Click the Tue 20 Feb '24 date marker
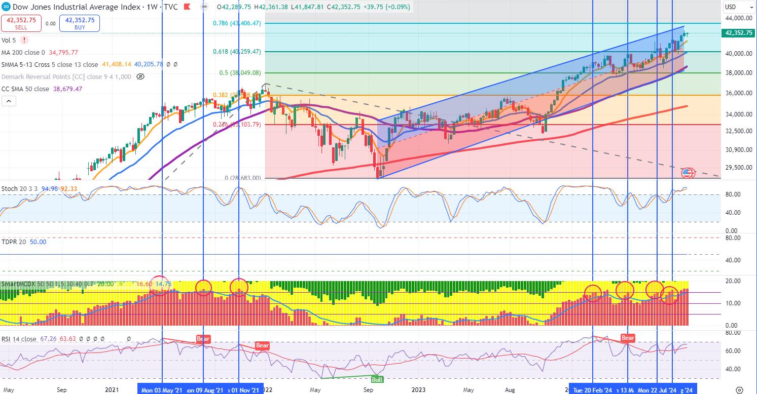 point(593,390)
